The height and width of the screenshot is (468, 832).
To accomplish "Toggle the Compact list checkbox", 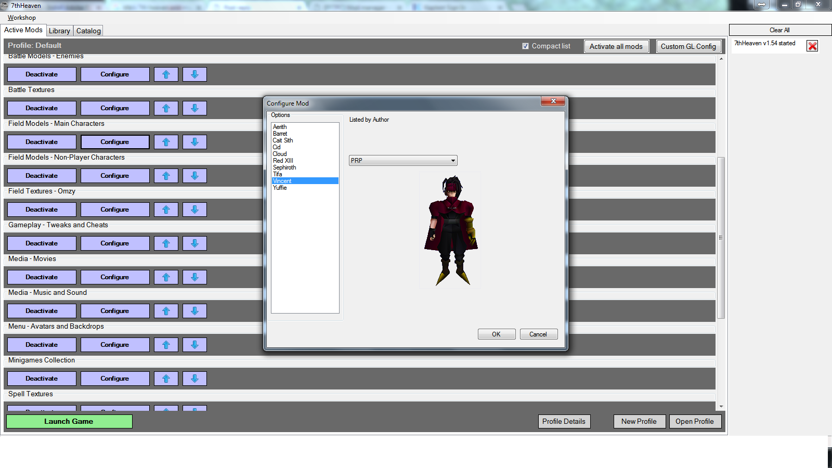I will (x=525, y=46).
